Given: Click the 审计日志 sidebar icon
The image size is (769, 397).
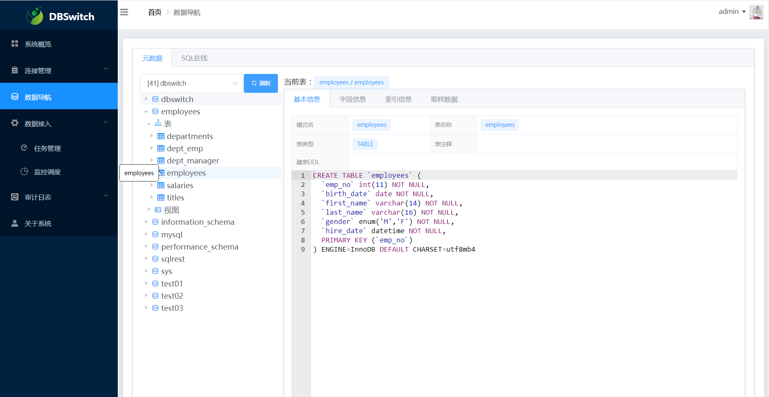Looking at the screenshot, I should 15,197.
